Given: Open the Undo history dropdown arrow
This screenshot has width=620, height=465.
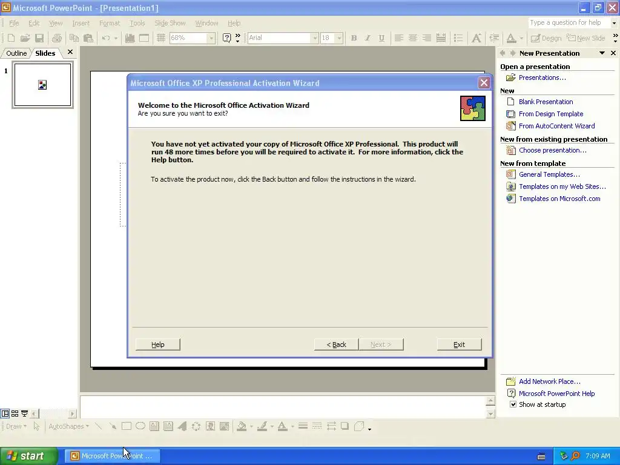Looking at the screenshot, I should point(116,38).
